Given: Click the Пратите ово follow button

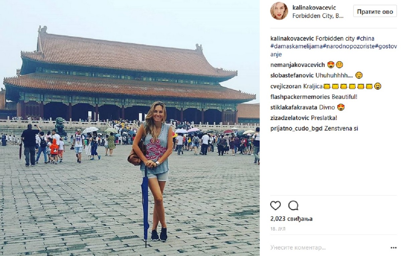Looking at the screenshot, I should click(x=375, y=11).
